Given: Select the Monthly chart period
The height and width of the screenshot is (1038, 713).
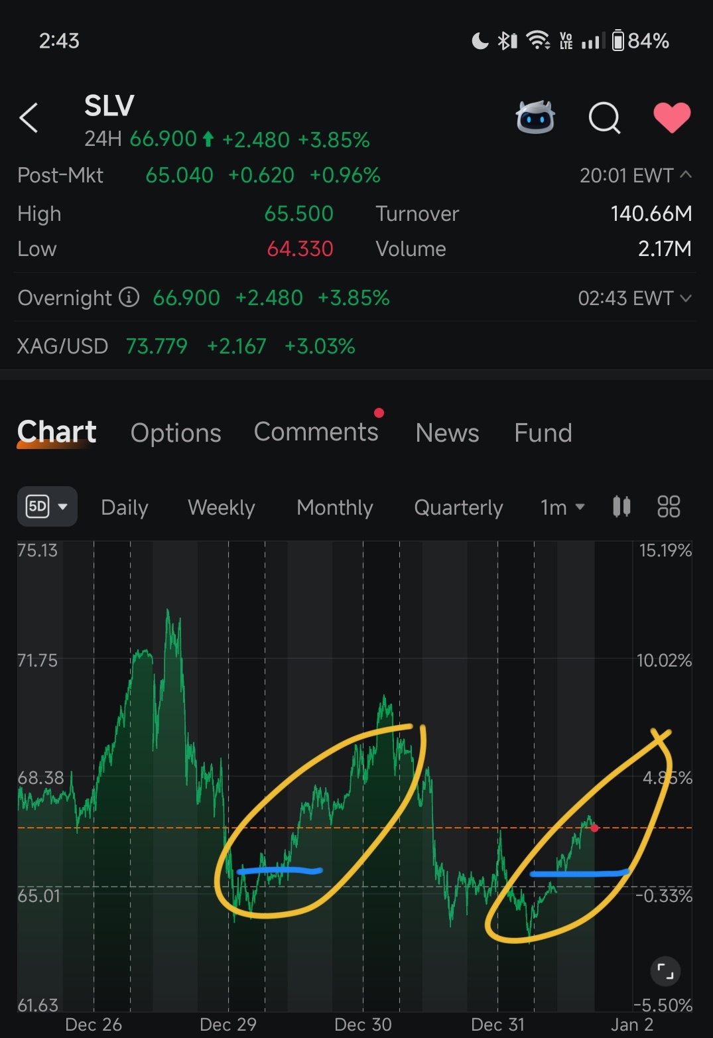Looking at the screenshot, I should coord(335,507).
